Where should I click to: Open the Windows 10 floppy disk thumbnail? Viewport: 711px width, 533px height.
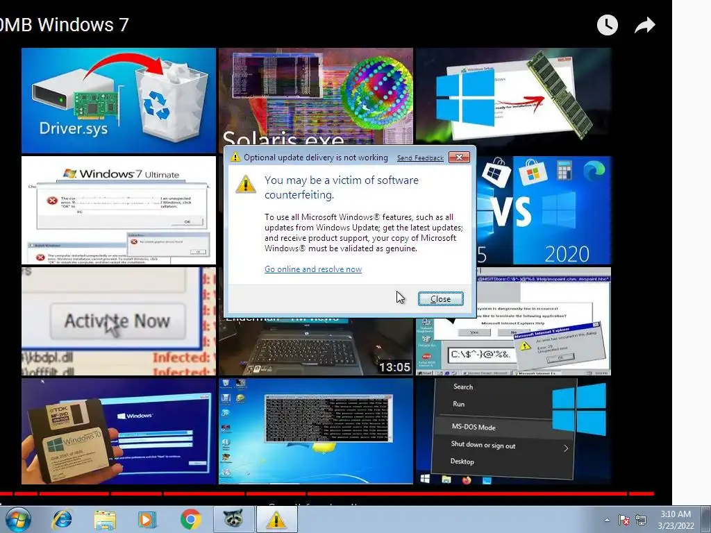point(118,431)
